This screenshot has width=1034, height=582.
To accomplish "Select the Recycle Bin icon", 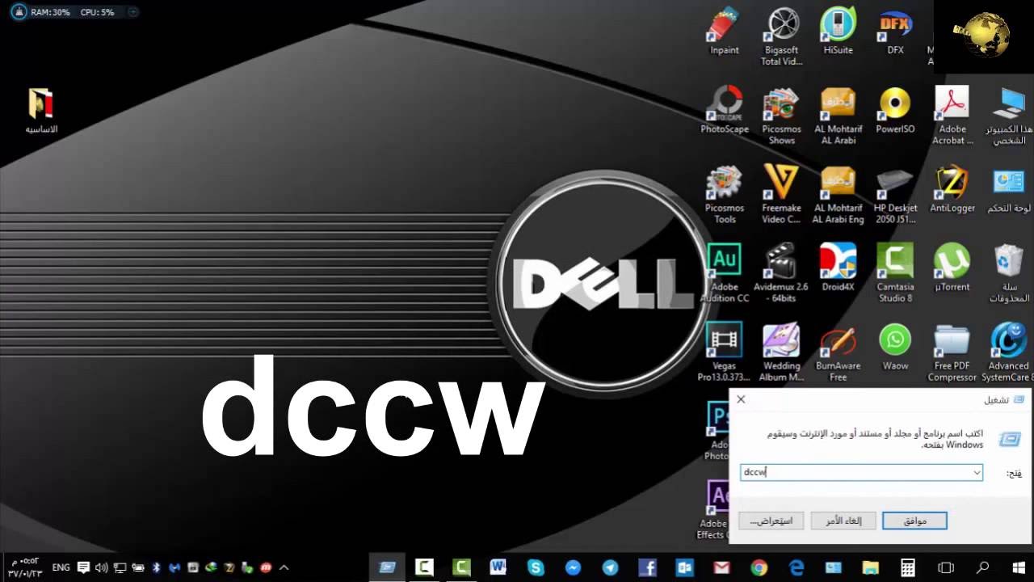I will (x=1009, y=273).
